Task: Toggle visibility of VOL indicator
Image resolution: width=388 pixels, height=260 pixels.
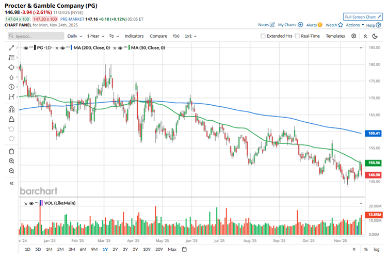Action: 31,203
